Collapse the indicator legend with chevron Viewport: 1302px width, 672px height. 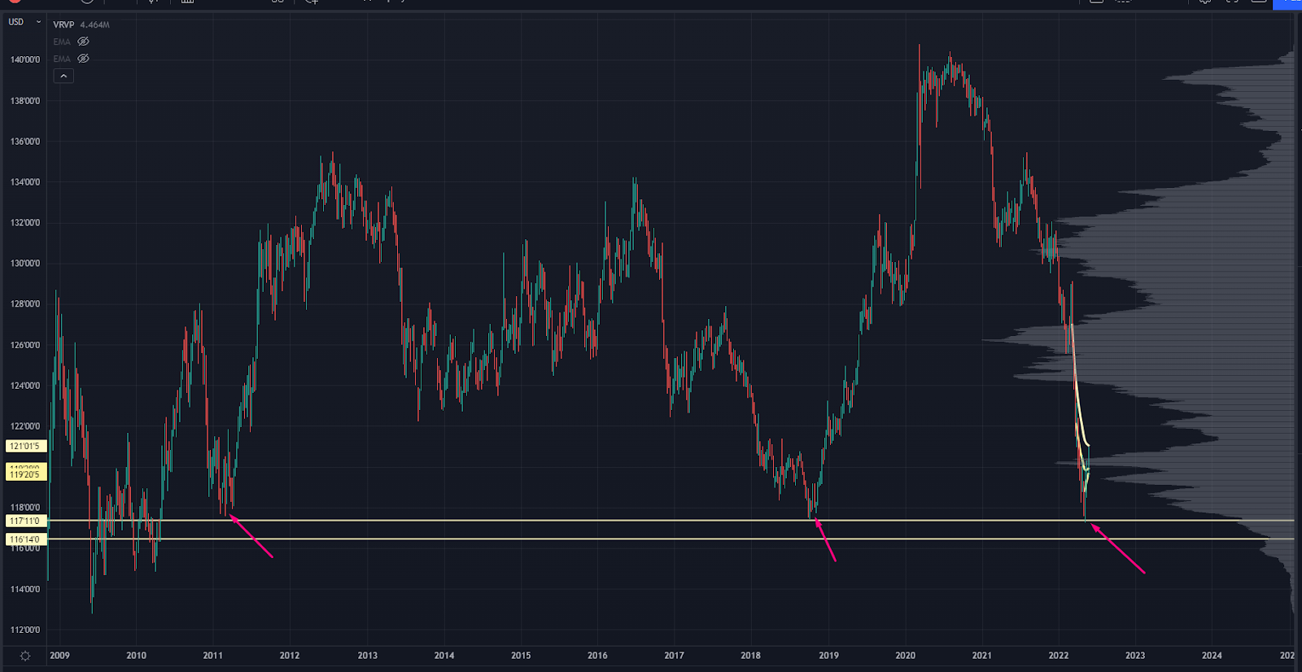(x=63, y=76)
